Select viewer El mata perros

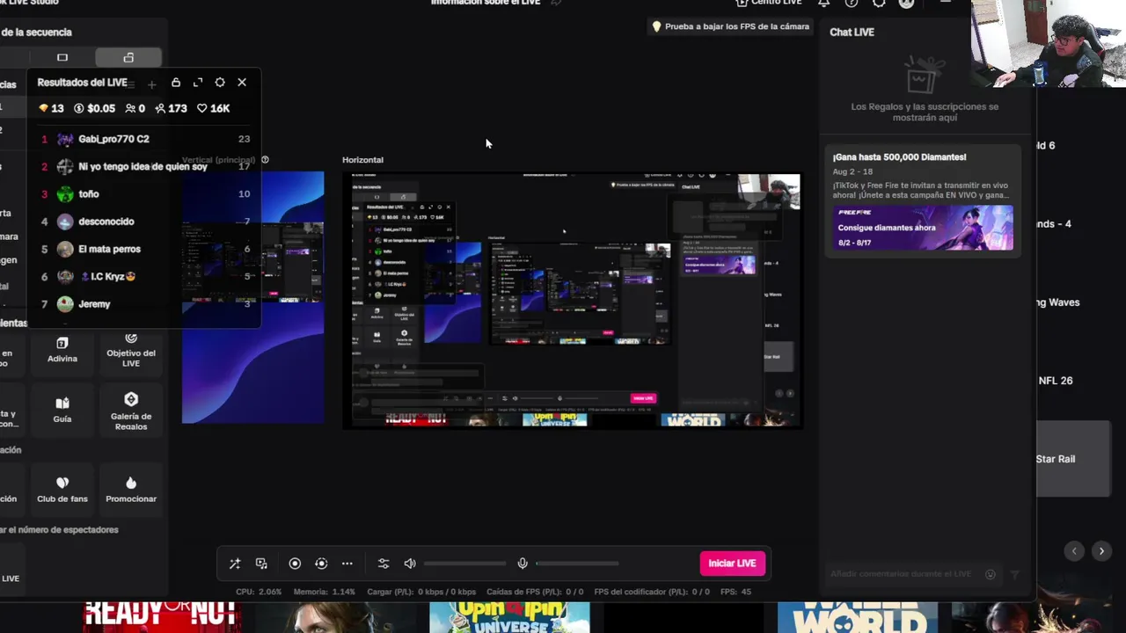point(145,249)
